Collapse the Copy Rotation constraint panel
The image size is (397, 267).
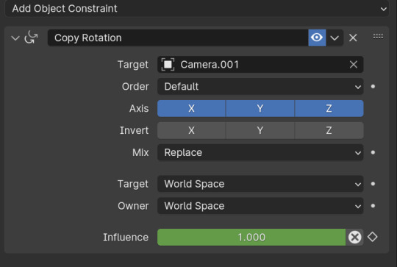click(x=15, y=38)
